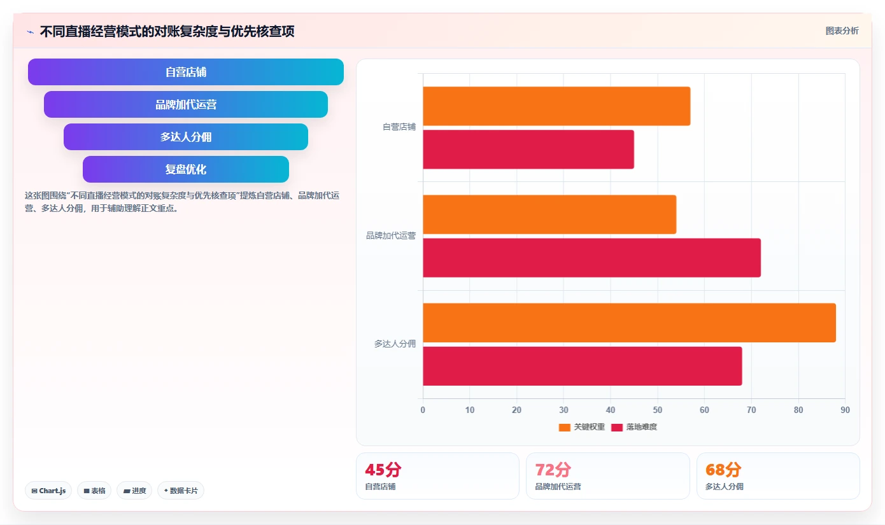Click the 图表分析 label
Viewport: 885px width, 525px height.
coord(842,31)
